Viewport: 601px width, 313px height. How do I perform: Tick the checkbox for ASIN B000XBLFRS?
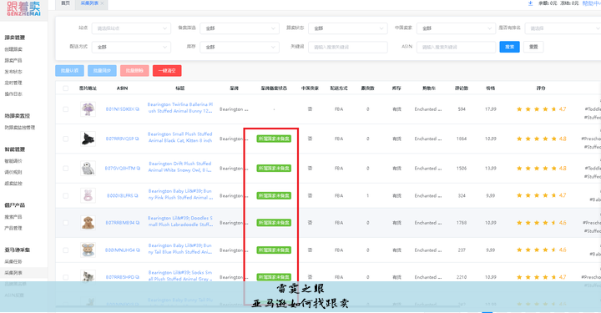66,195
